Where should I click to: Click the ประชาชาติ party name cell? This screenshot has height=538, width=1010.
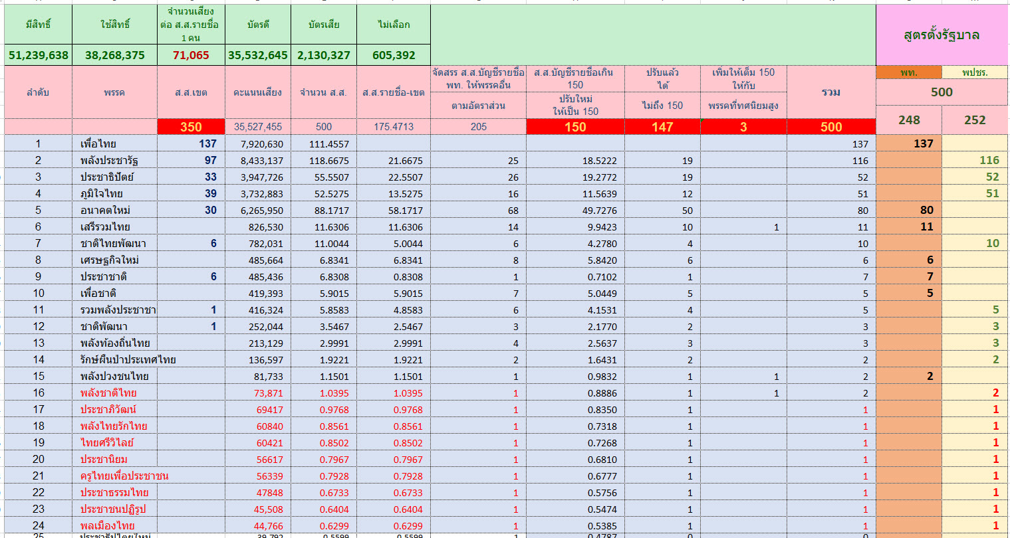click(x=114, y=276)
